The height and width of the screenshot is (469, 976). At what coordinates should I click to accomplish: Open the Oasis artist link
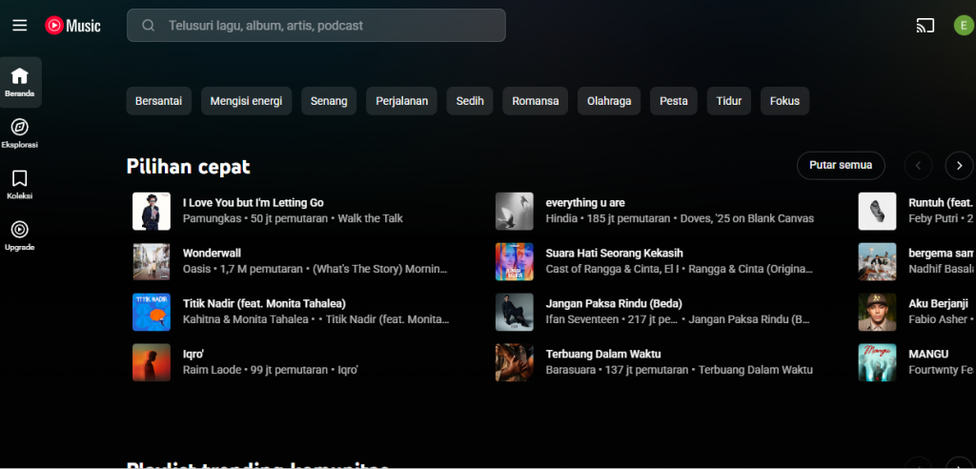(x=196, y=269)
